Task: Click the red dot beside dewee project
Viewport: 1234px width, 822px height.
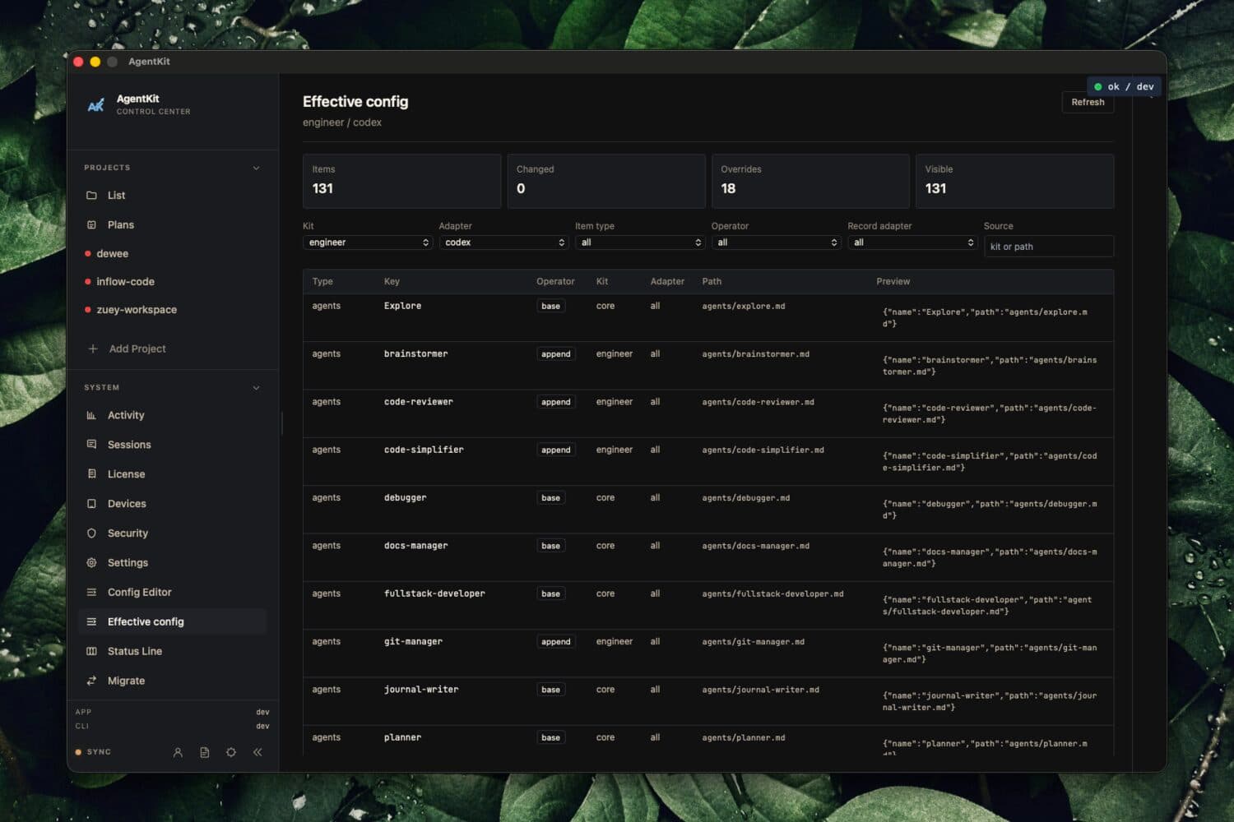Action: (x=88, y=254)
